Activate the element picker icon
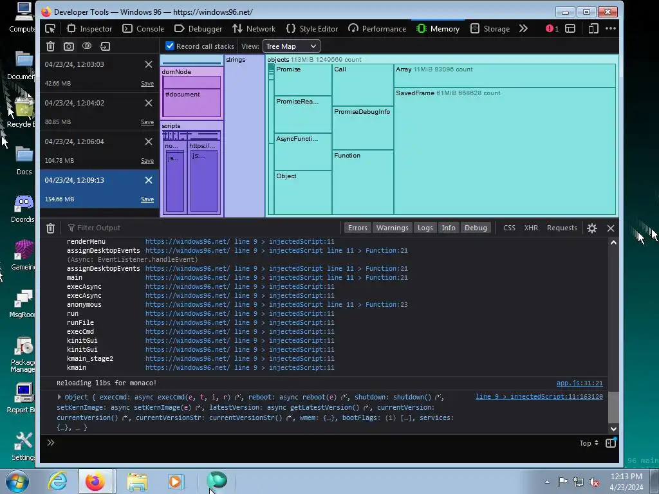Image resolution: width=659 pixels, height=494 pixels. 50,28
